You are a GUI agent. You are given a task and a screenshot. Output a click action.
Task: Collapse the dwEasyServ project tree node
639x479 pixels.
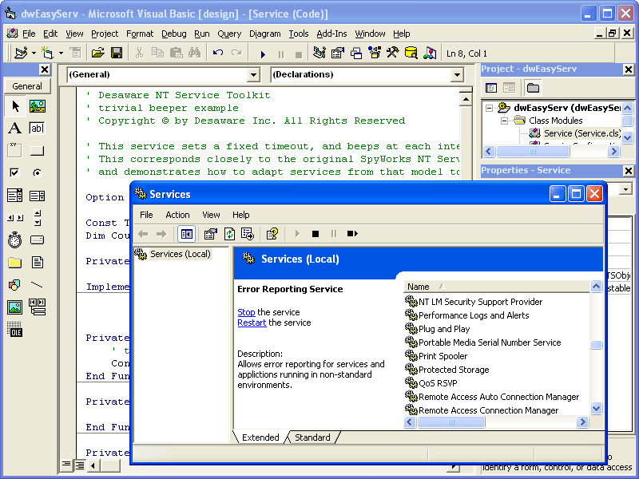(489, 108)
